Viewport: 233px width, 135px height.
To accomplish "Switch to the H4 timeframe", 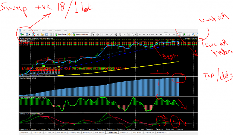I will coord(161,34).
